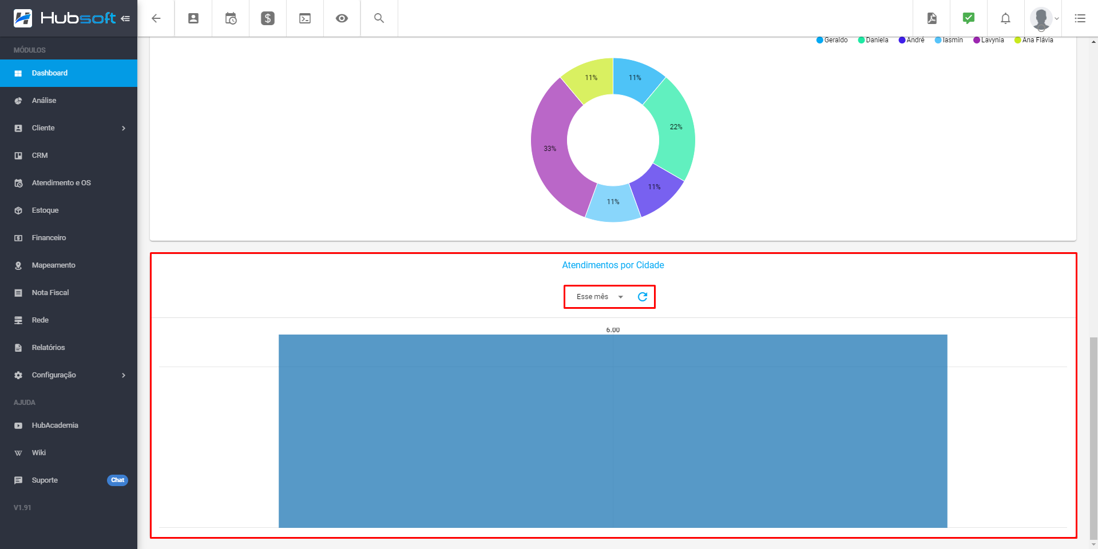Open the terminal console icon in top toolbar

point(304,18)
